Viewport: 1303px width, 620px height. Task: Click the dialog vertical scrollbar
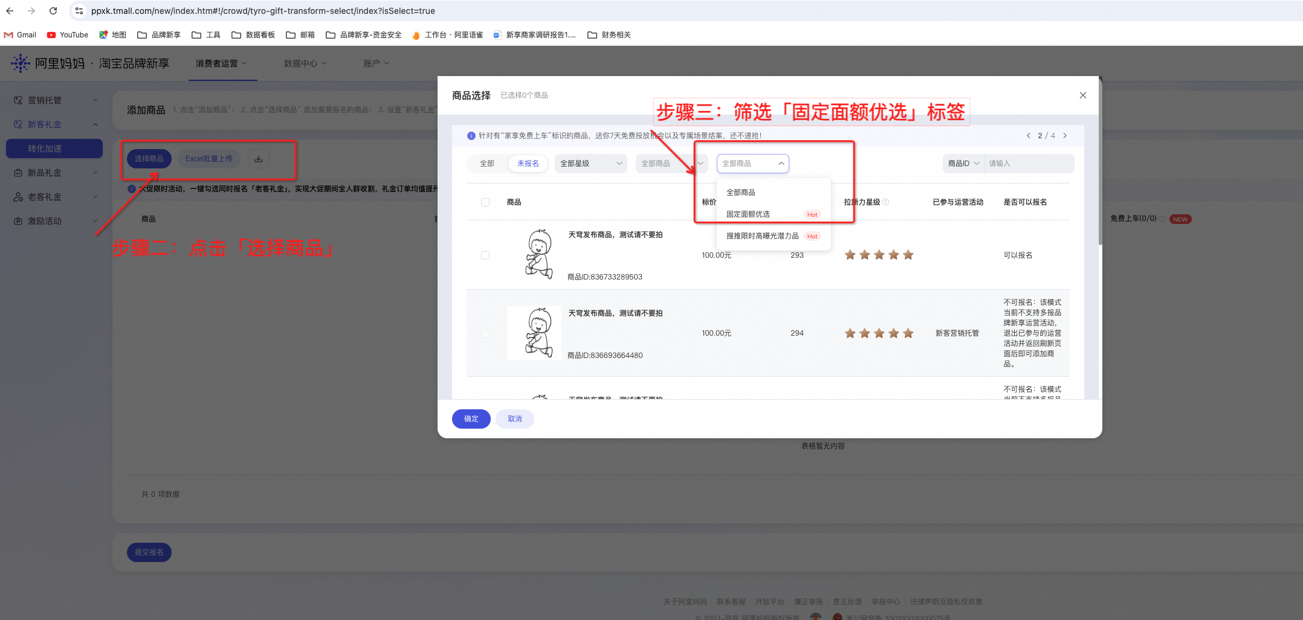tap(1100, 162)
